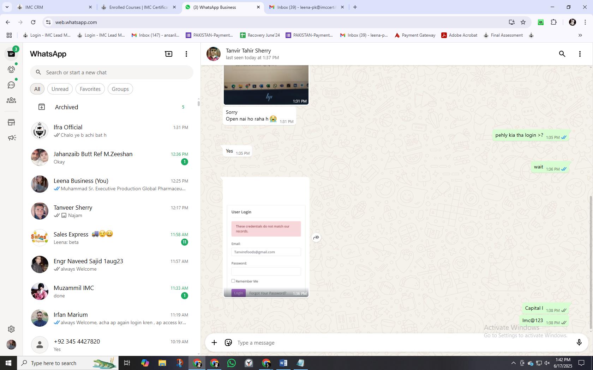Bookmark this page with the star icon
Image resolution: width=593 pixels, height=370 pixels.
point(523,22)
